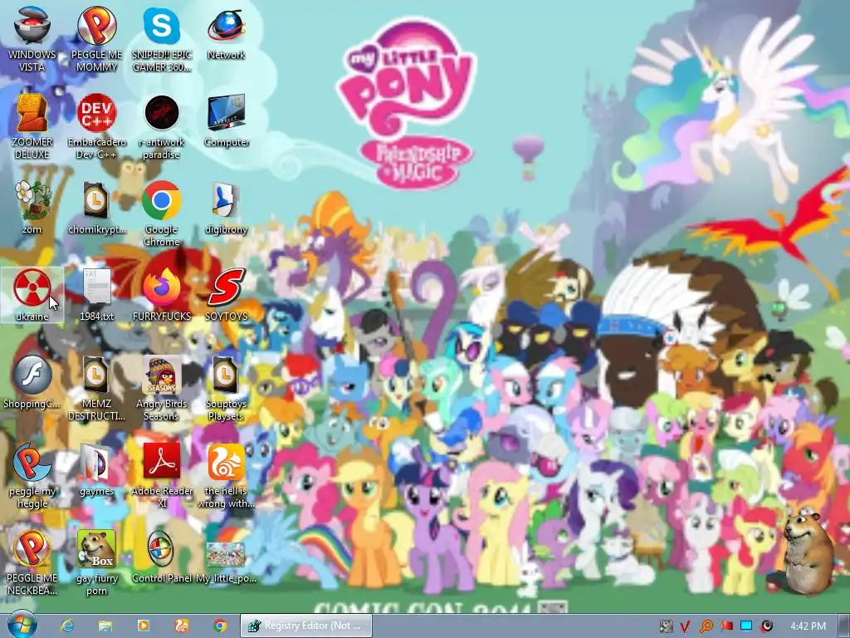
Task: Open the volume speaker tray icon
Action: click(x=766, y=626)
